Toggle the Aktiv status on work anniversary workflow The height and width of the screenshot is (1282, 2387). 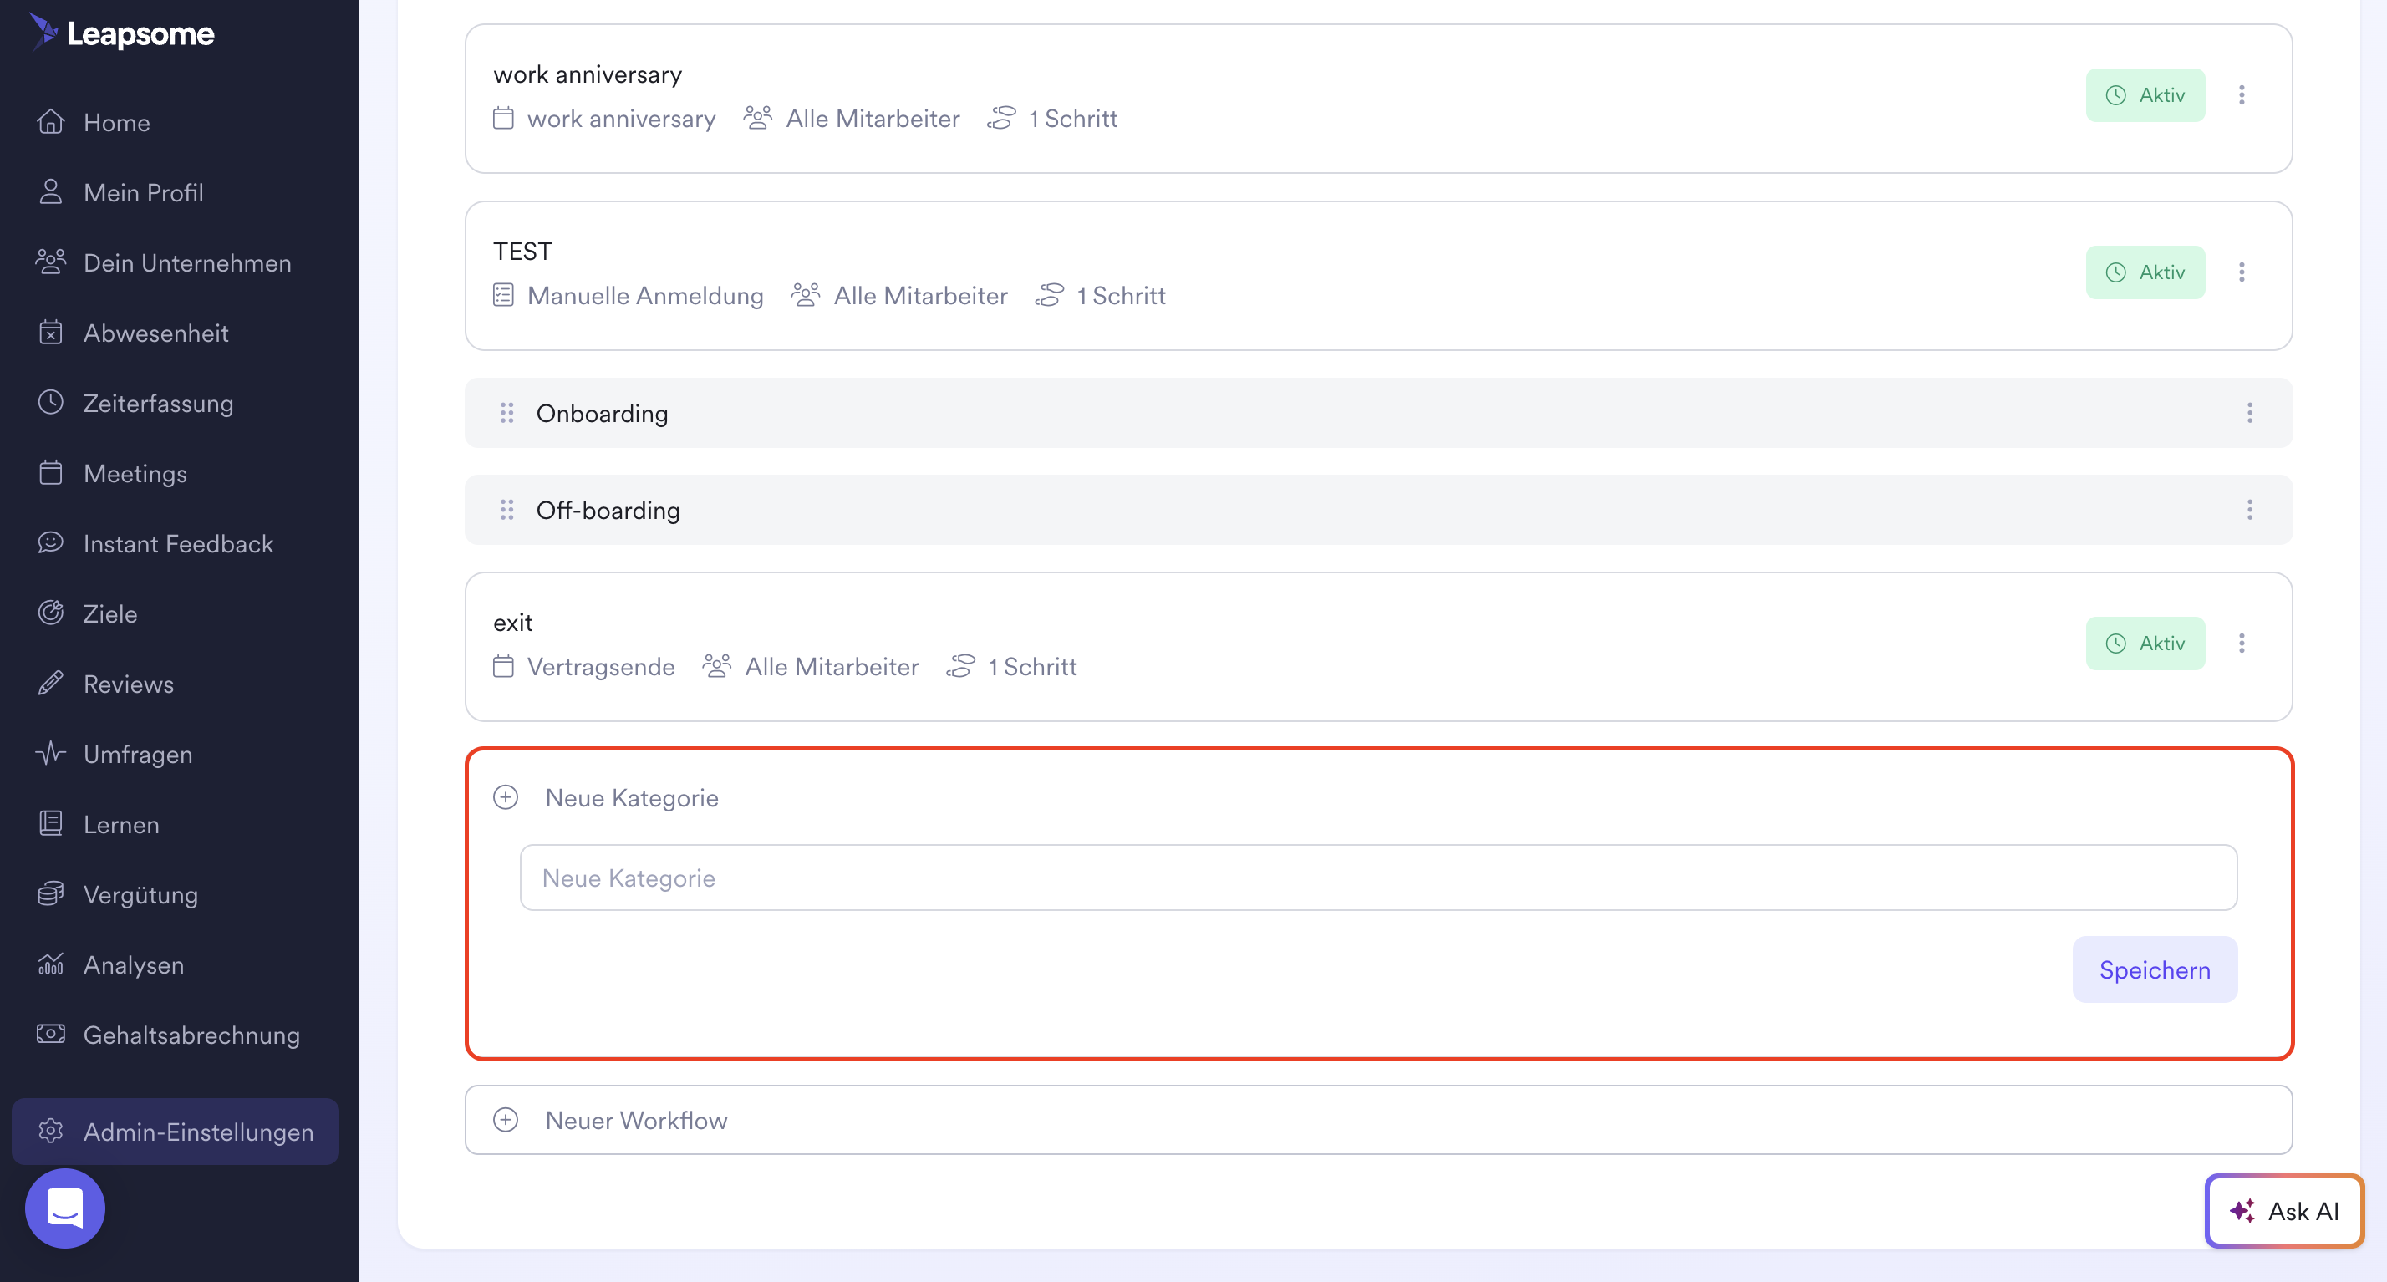[x=2145, y=94]
